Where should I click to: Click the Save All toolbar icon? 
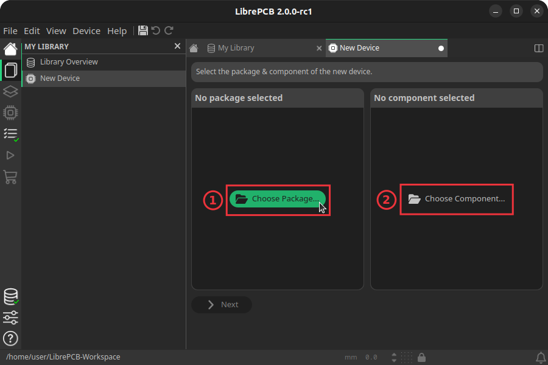(144, 30)
